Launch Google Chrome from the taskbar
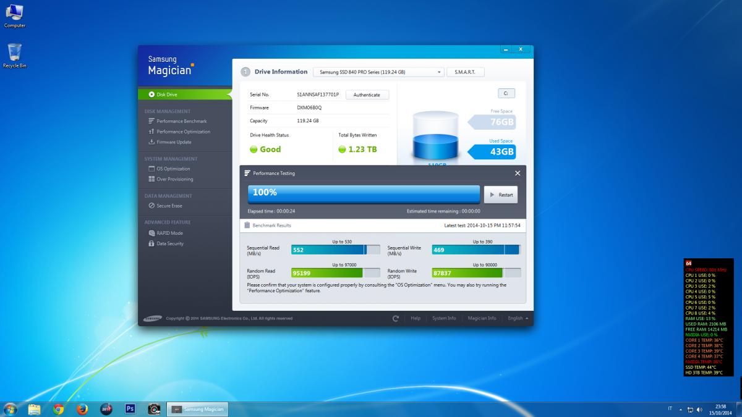 coord(59,409)
